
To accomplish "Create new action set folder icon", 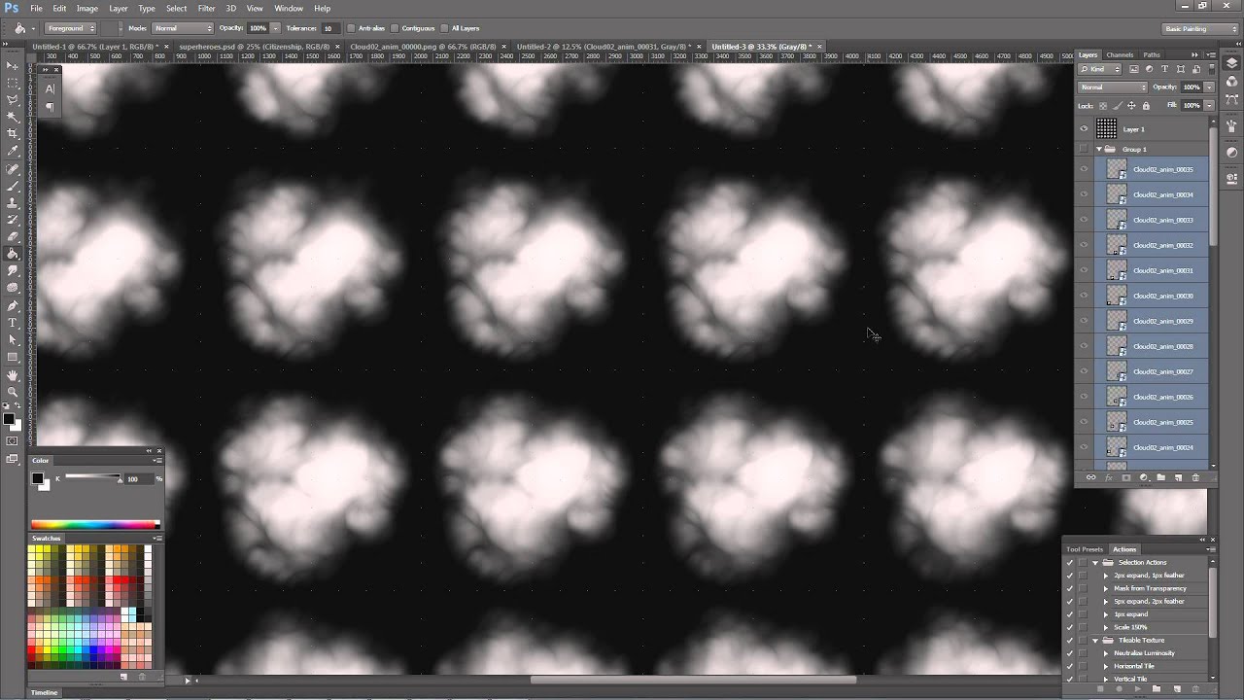I will pyautogui.click(x=1156, y=688).
